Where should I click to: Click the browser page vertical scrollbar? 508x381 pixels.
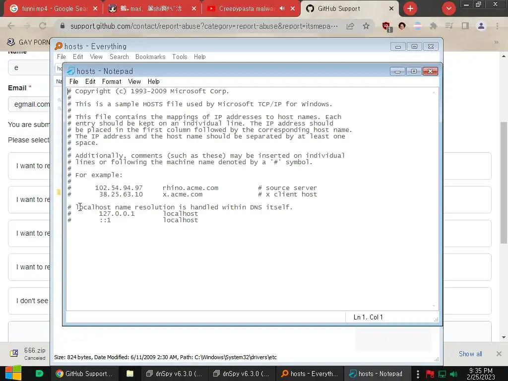tap(504, 183)
